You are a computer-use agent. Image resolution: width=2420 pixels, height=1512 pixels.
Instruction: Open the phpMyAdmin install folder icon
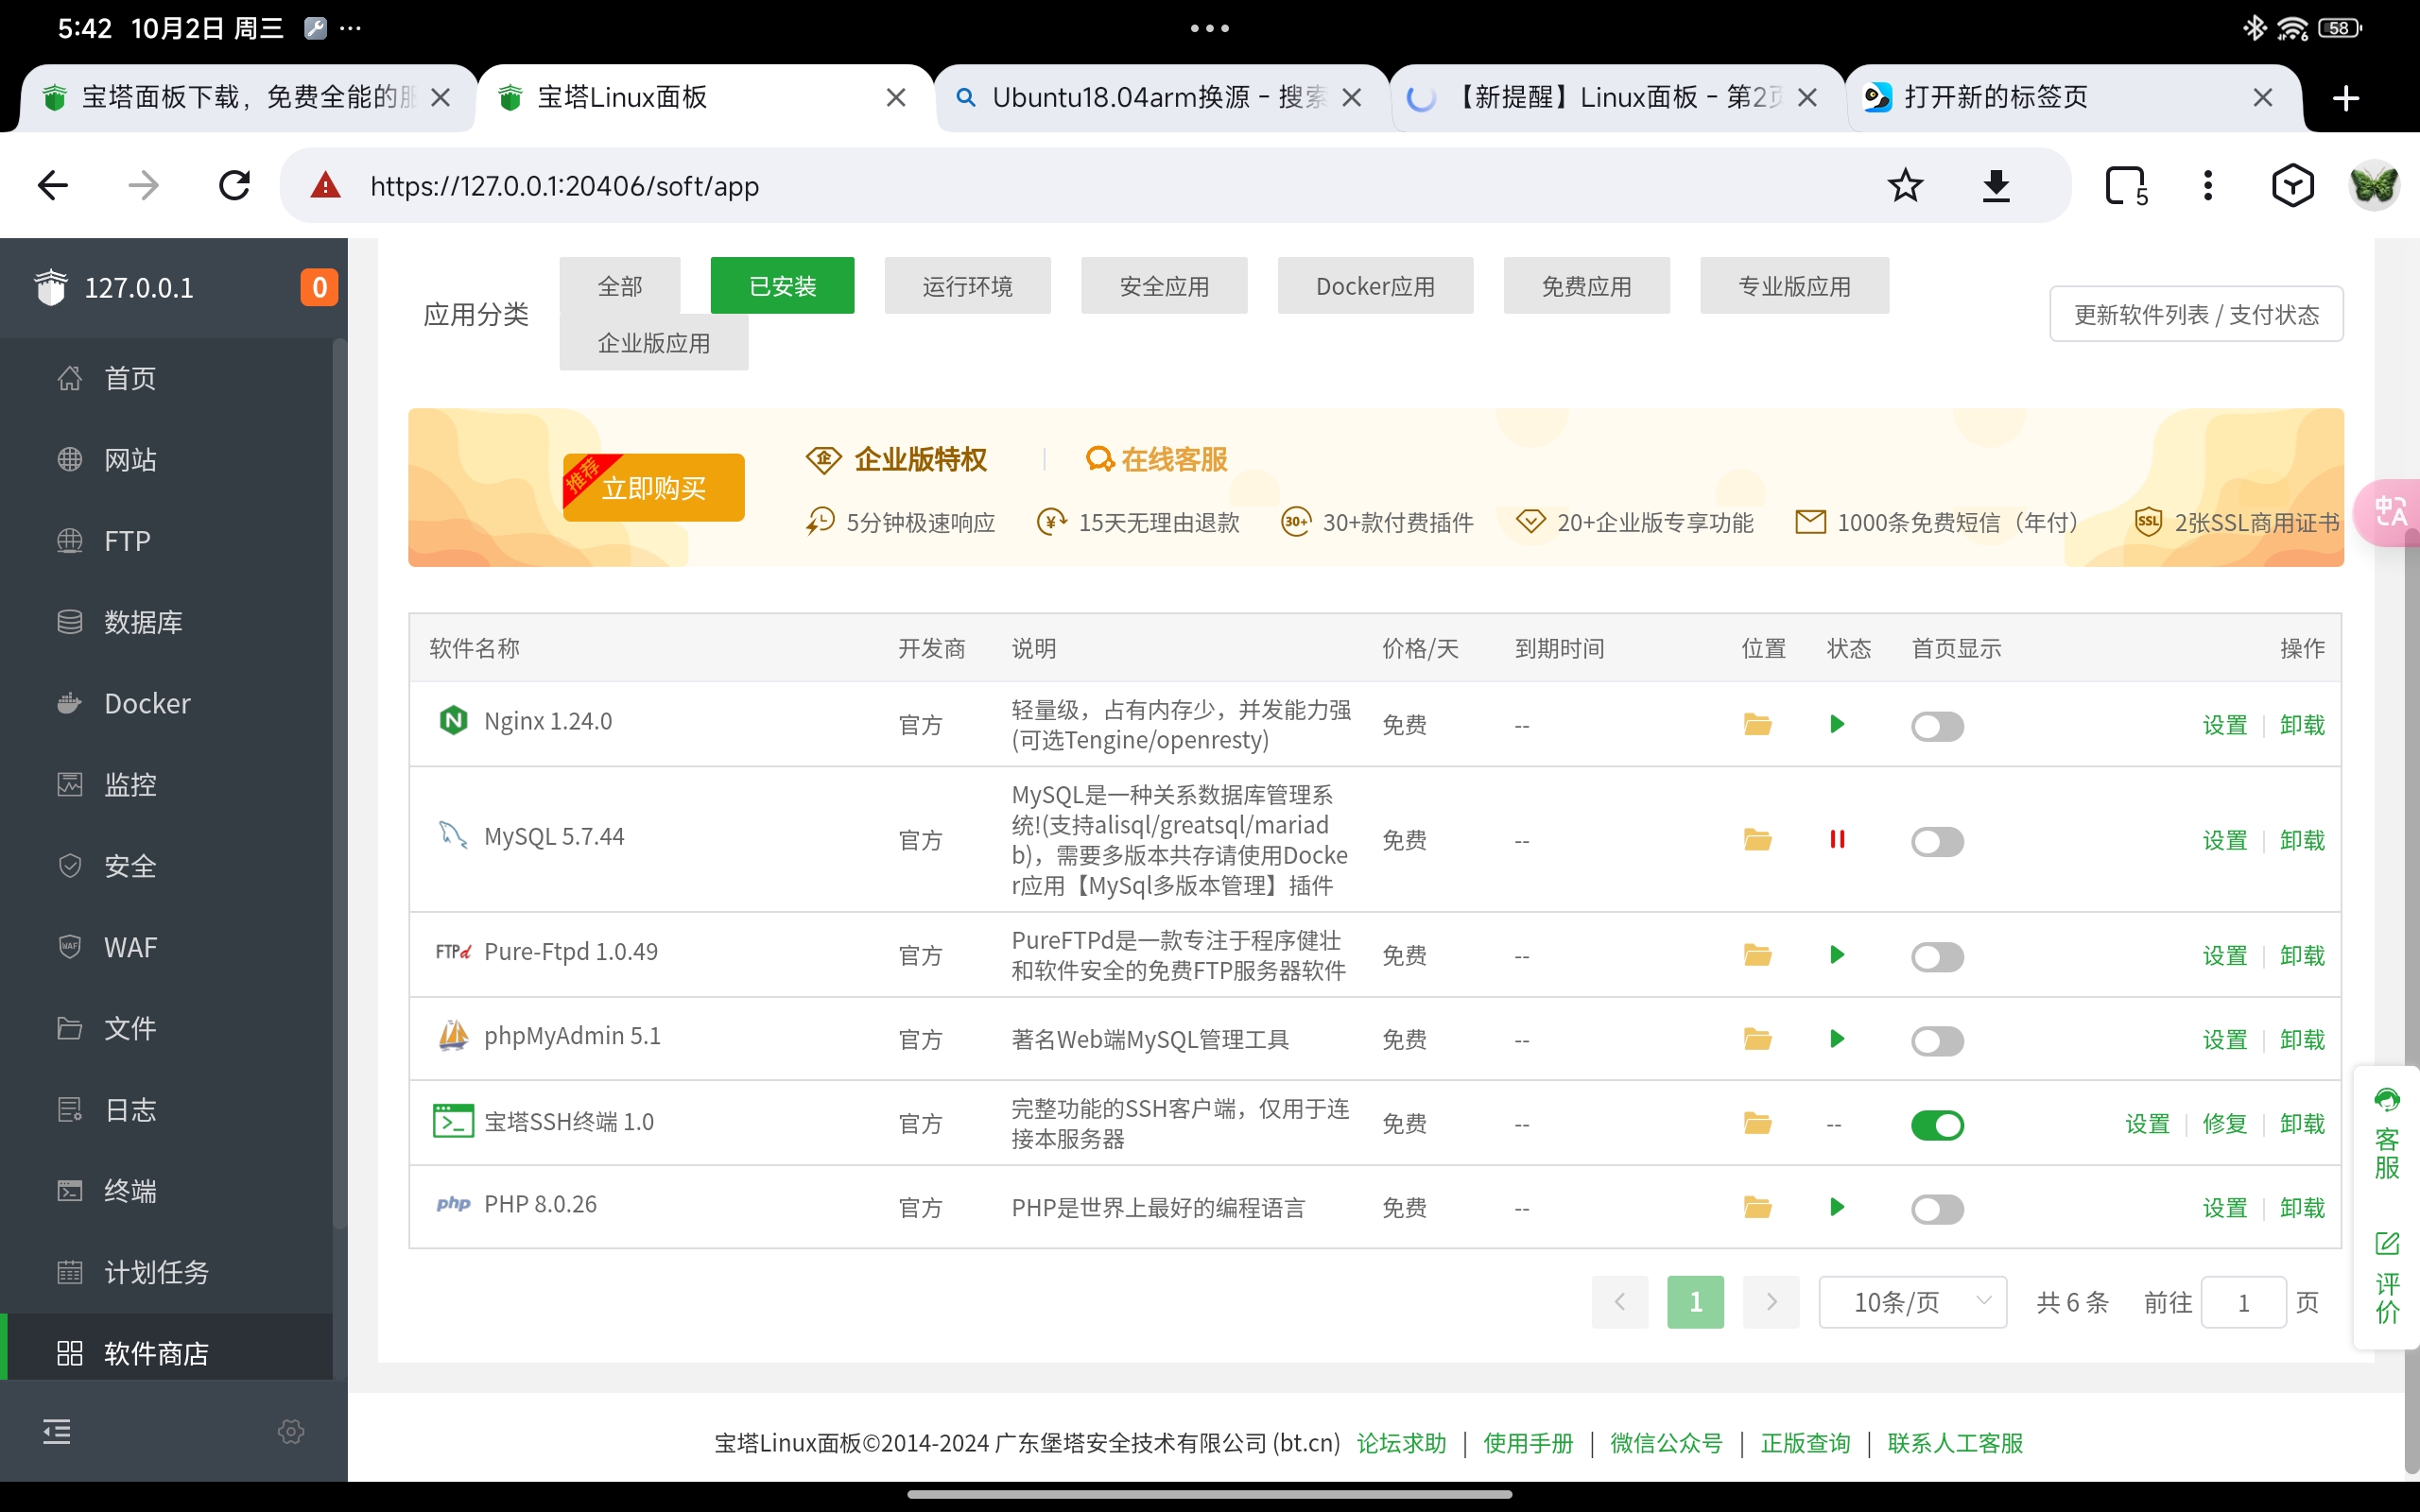1757,1039
